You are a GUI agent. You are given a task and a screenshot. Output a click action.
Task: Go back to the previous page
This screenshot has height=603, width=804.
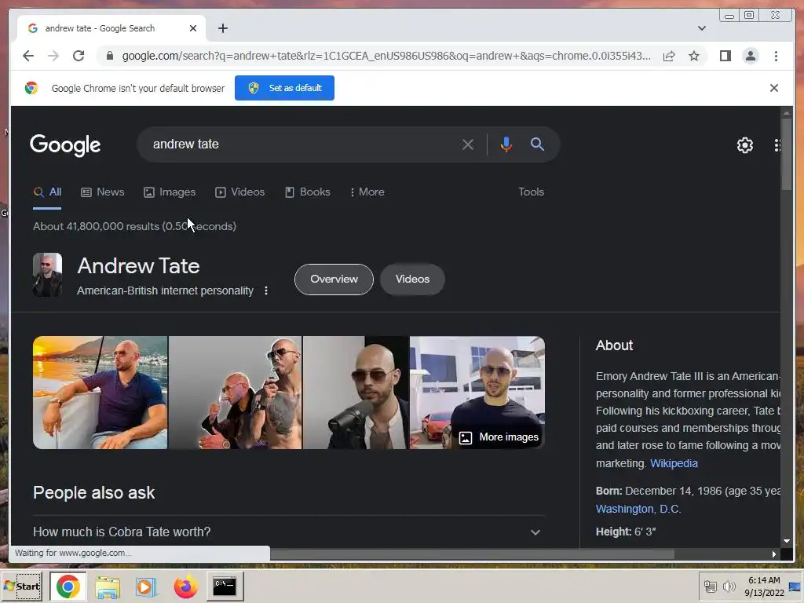(28, 56)
